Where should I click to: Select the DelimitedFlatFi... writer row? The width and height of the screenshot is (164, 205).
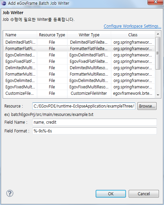(x=79, y=42)
